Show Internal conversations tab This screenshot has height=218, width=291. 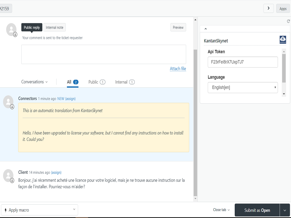[125, 82]
